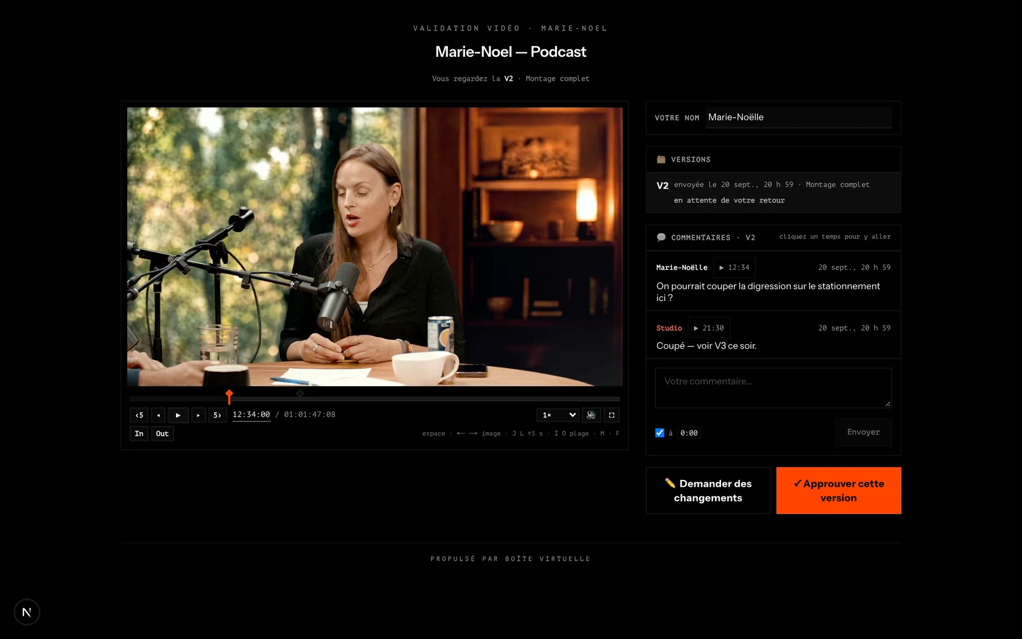Click the podcast video frame
1022x639 pixels.
pyautogui.click(x=375, y=247)
